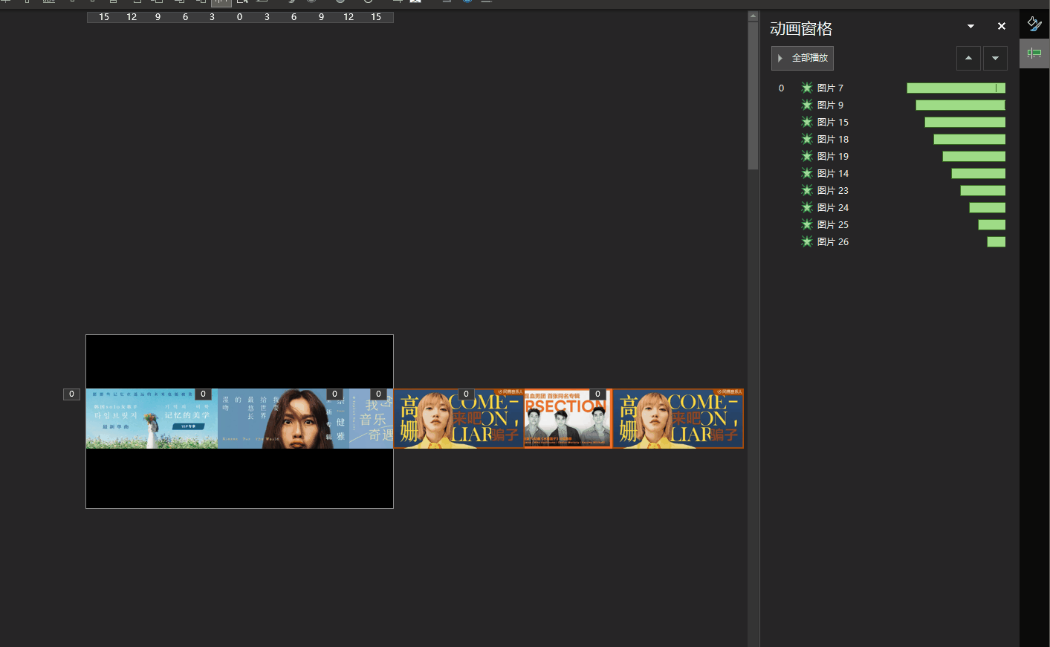Click the emphasis star icon for 图片 18
The height and width of the screenshot is (647, 1050).
tap(807, 139)
